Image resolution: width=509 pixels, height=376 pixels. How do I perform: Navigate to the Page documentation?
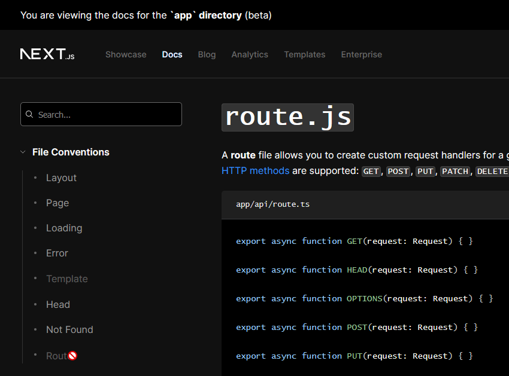57,203
